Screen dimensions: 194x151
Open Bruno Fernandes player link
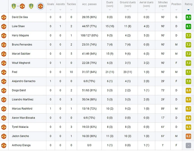tap(22, 45)
